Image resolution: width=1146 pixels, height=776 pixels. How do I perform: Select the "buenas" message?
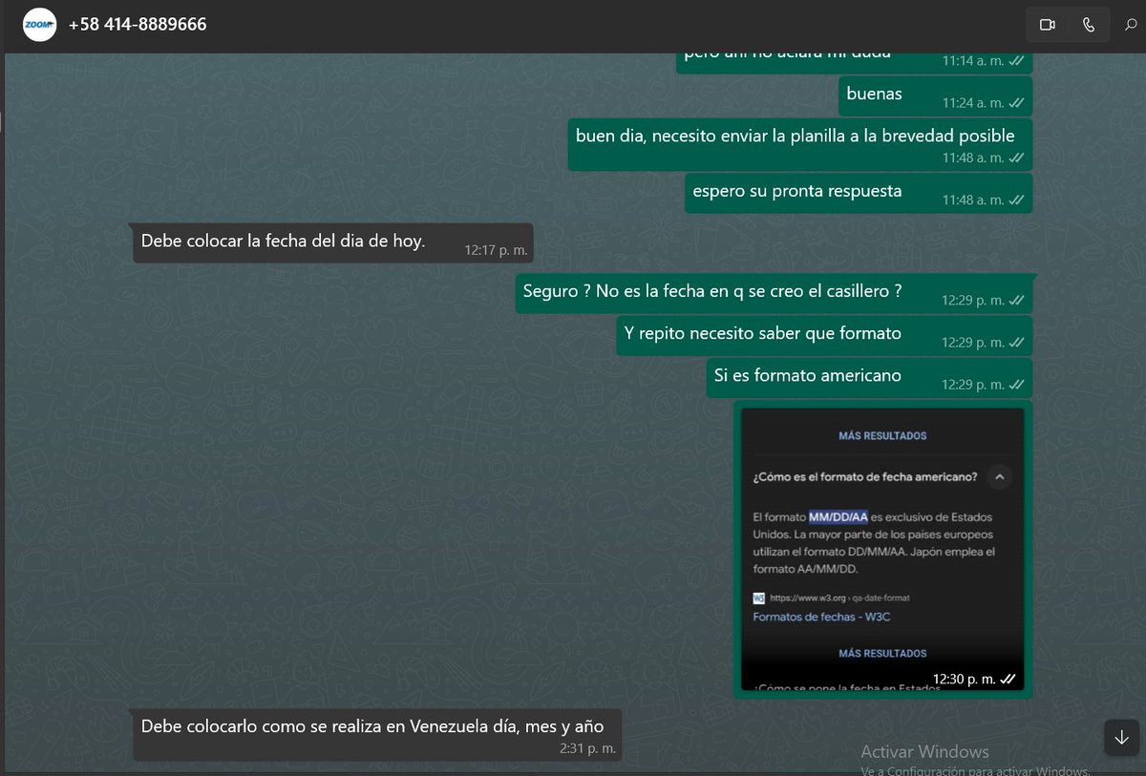pos(935,95)
